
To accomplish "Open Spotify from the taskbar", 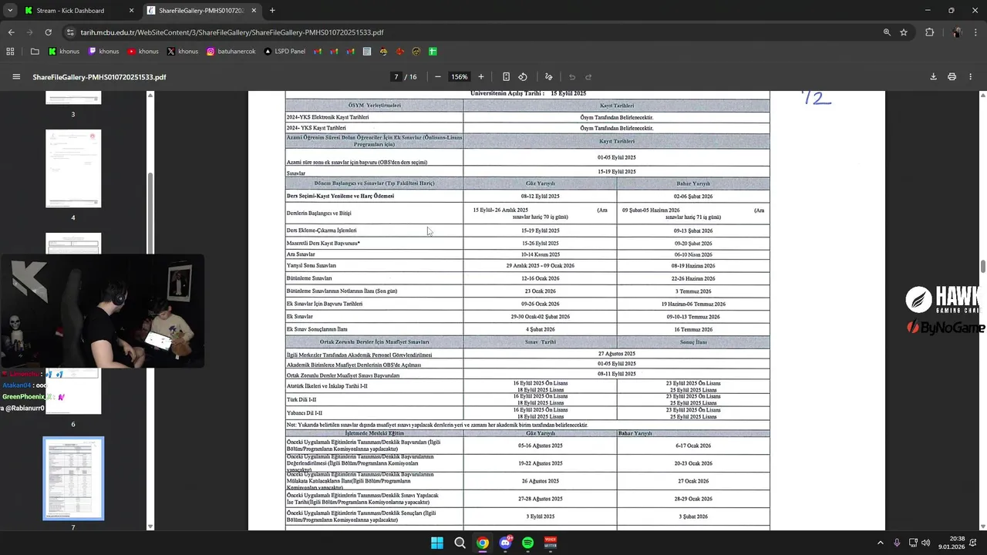I will [527, 543].
